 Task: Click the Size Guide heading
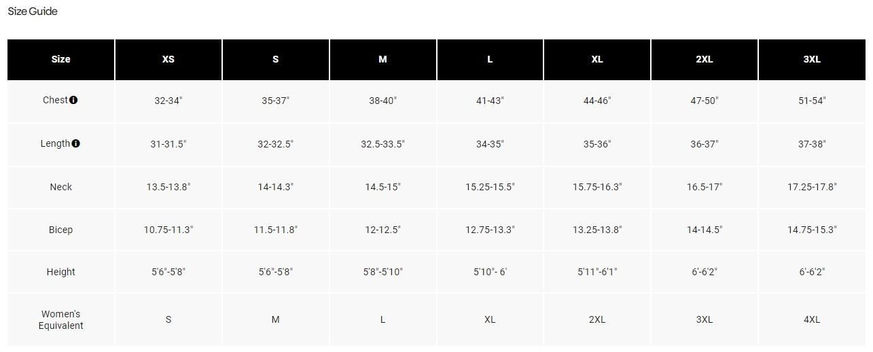point(33,12)
